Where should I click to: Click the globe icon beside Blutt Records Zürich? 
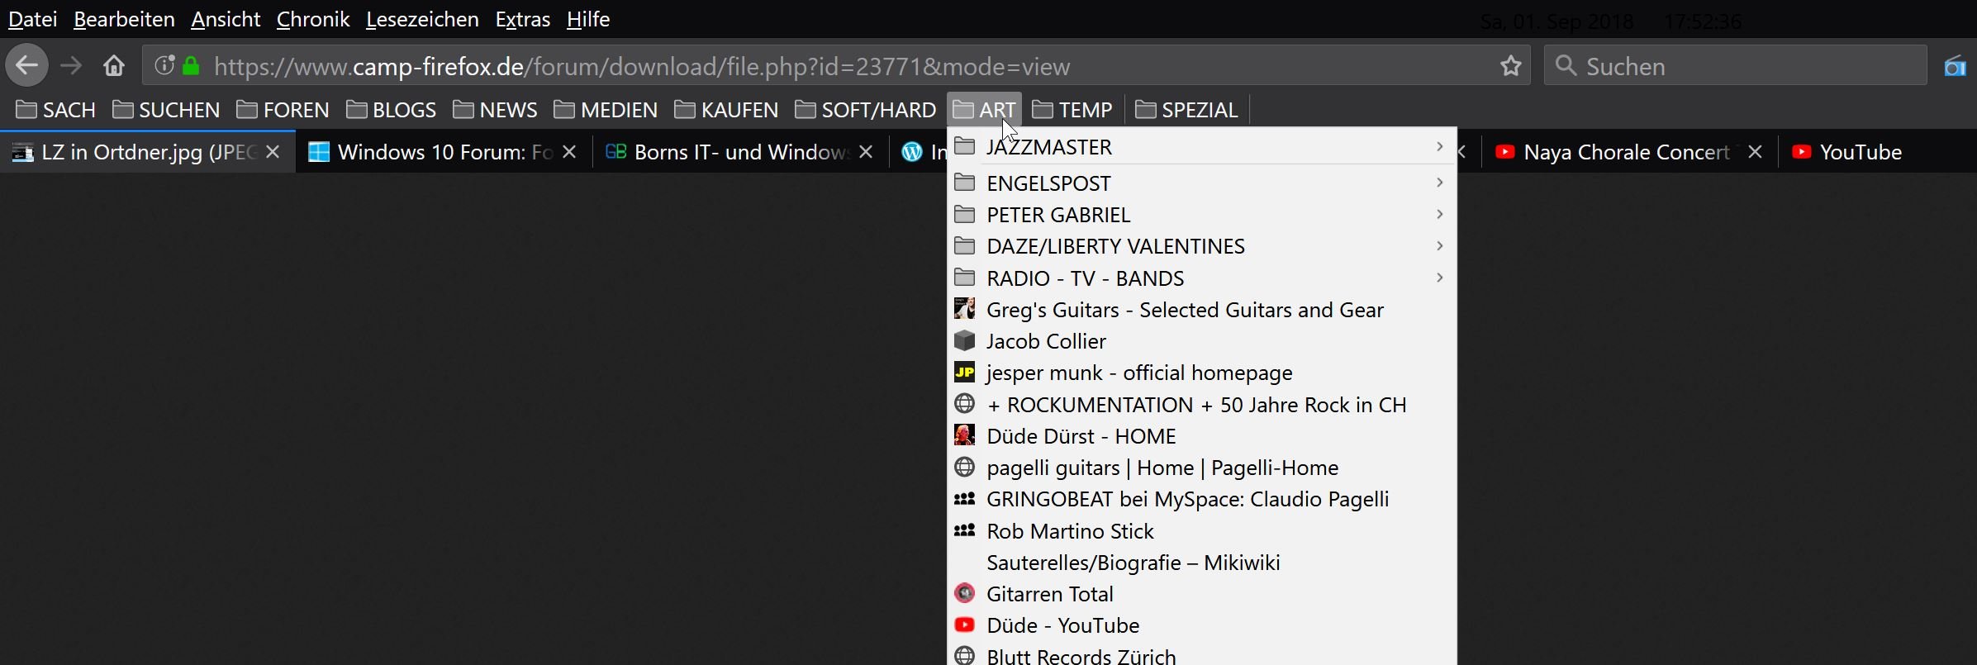coord(964,656)
